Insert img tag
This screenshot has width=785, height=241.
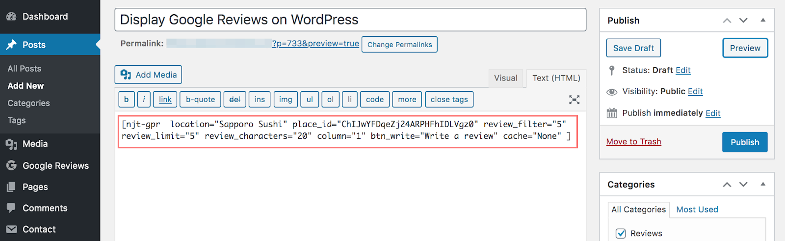[286, 100]
